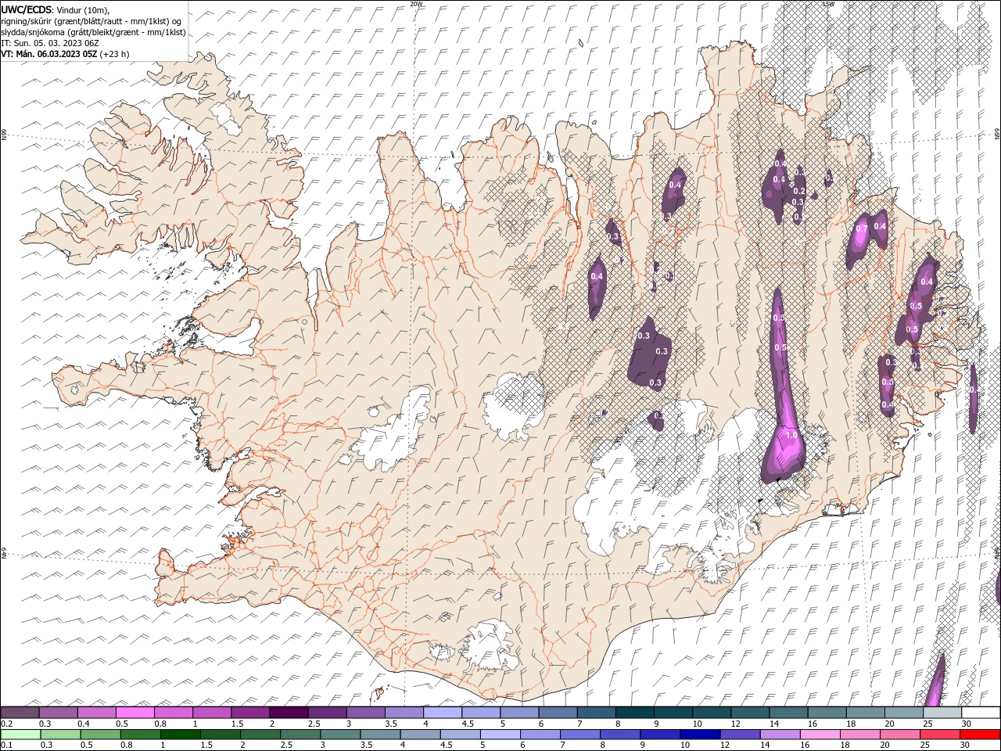Click the bright red swatch above 30
1001x751 pixels.
(981, 735)
